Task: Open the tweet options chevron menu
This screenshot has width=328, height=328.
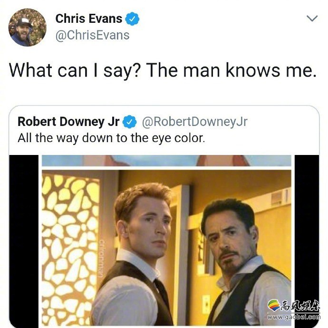Action: coord(312,19)
